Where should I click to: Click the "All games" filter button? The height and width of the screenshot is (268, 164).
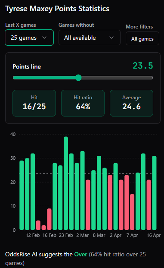142,39
